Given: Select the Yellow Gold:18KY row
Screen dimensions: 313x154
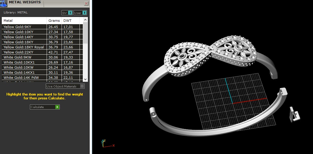Looking at the screenshot, I should (x=42, y=42).
